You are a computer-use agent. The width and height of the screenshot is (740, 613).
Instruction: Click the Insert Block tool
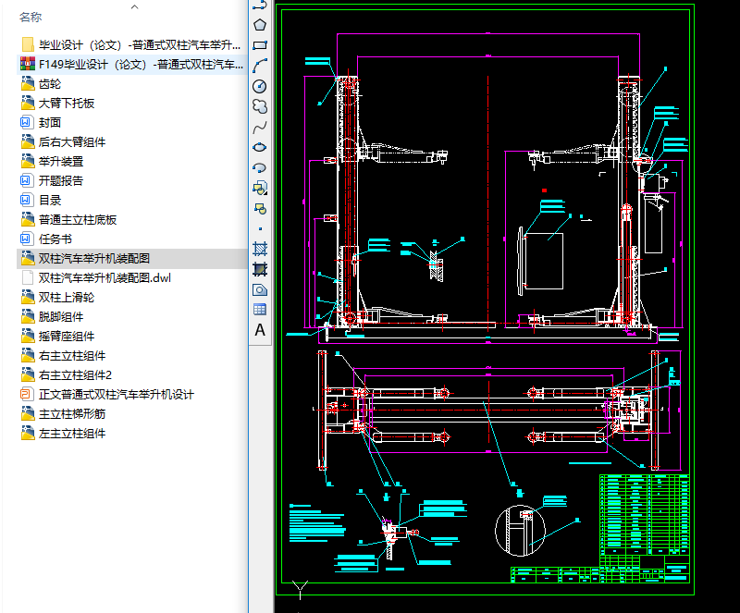pyautogui.click(x=260, y=188)
